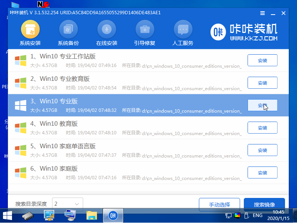
Task: Click the time 19/04/02 07:47:37
Action: point(97,155)
